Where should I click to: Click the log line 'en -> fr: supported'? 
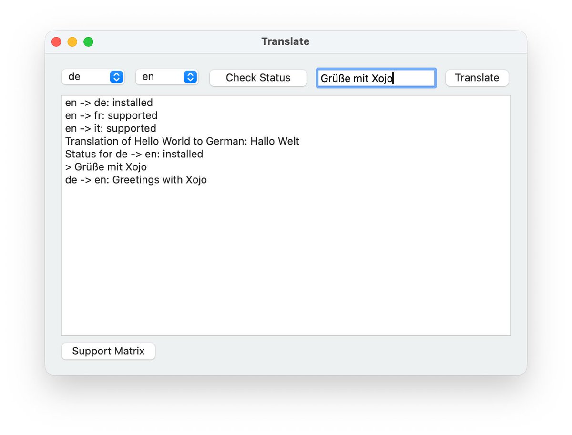tap(112, 115)
